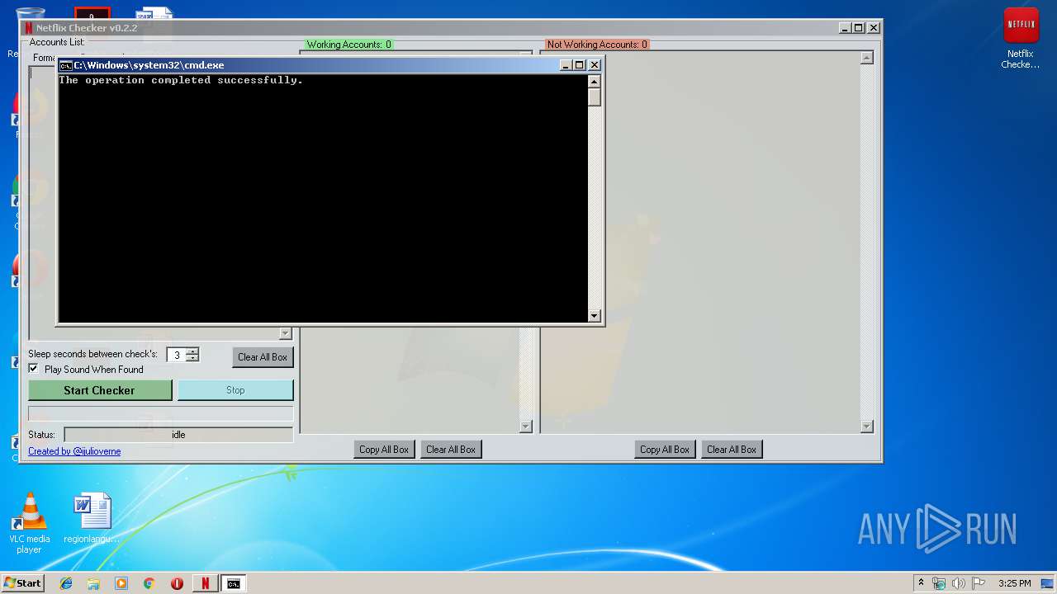Viewport: 1057px width, 594px height.
Task: Click cmd.exe title bar system icon
Action: pyautogui.click(x=65, y=65)
